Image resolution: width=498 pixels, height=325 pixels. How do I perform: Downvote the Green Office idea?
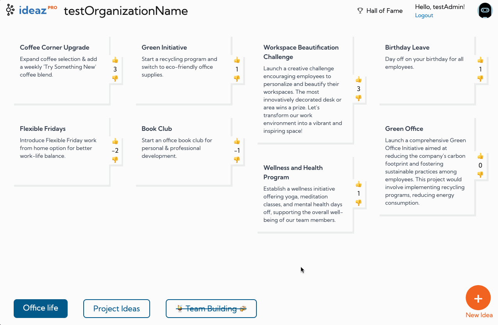click(480, 175)
